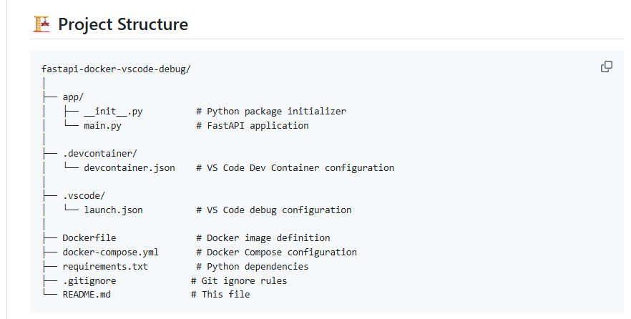
Task: Copy the project structure code block
Action: click(607, 67)
